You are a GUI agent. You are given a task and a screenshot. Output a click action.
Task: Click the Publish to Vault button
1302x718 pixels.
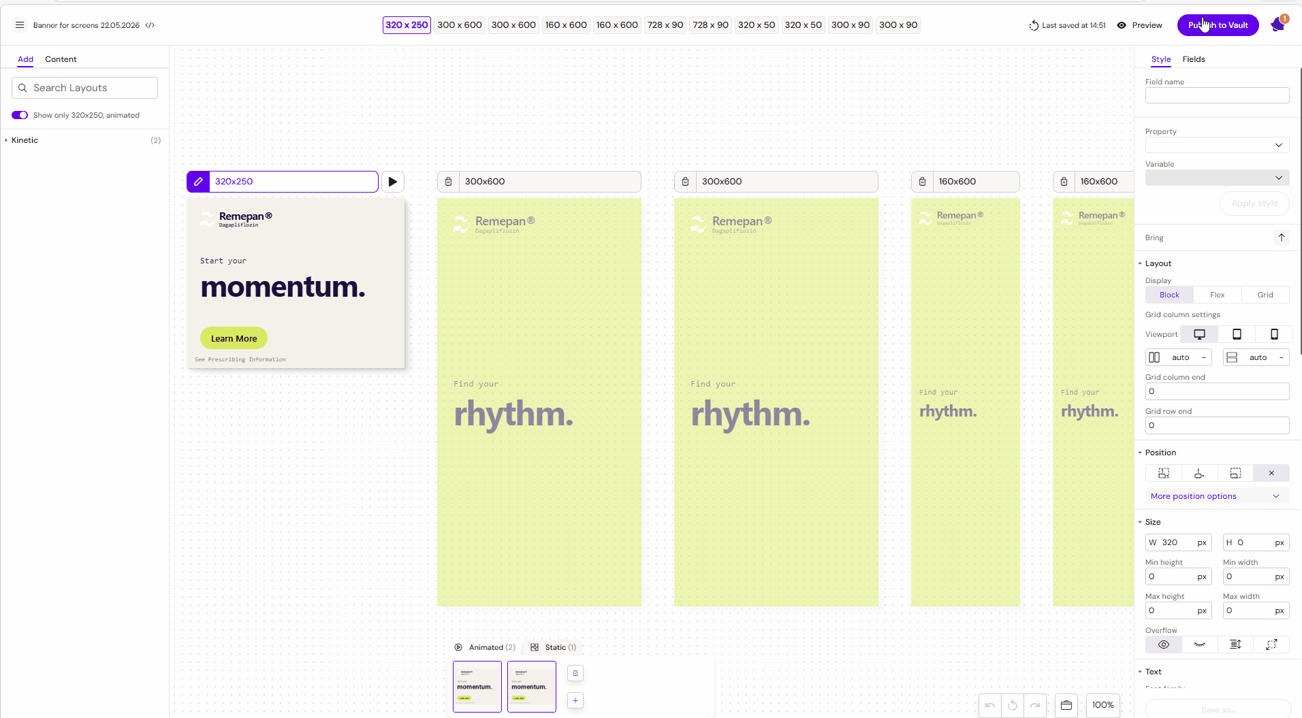(1218, 25)
